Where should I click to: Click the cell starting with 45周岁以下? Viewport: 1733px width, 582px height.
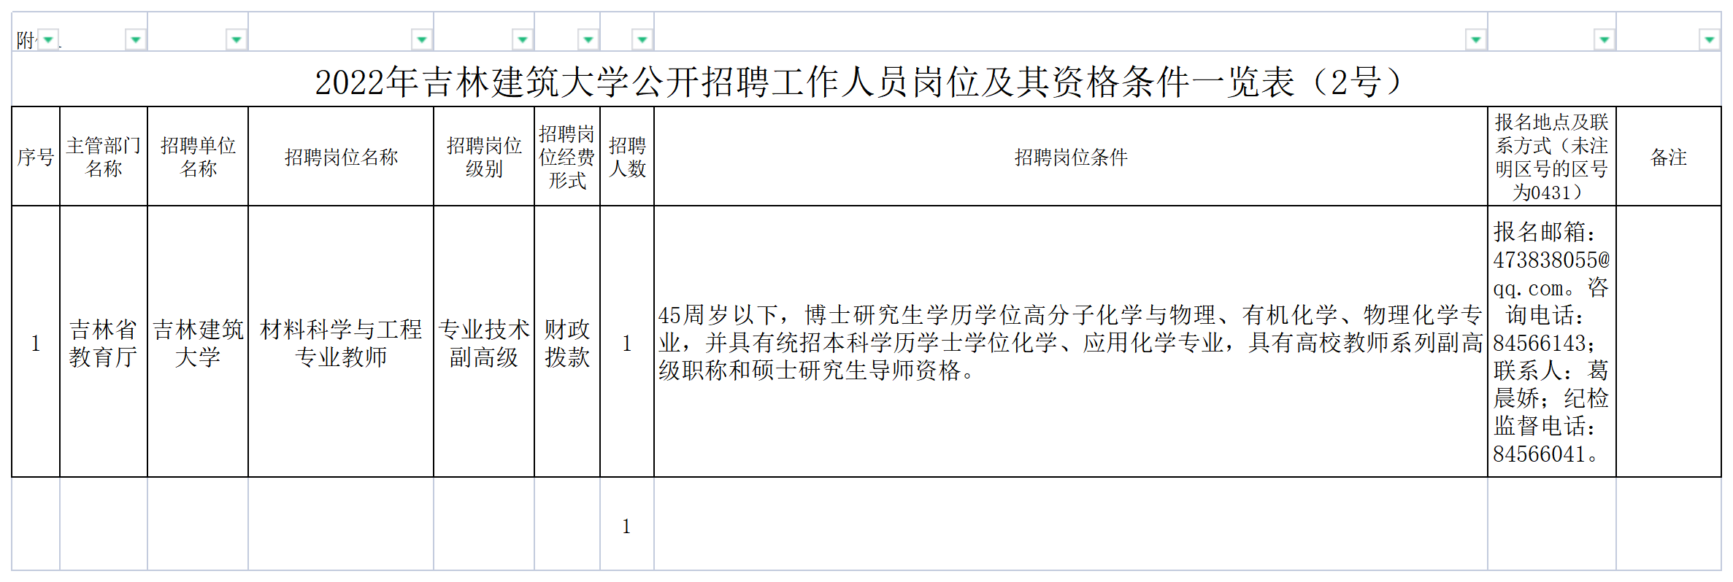coord(1071,342)
